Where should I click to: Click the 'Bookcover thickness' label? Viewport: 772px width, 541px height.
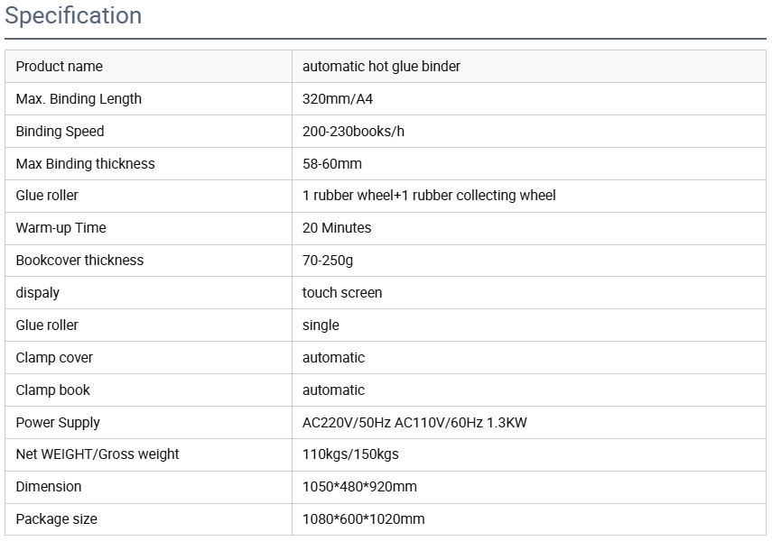(x=79, y=261)
